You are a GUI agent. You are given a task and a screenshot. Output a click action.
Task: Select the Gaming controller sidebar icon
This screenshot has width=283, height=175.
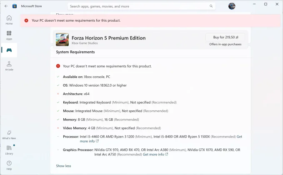click(x=9, y=50)
